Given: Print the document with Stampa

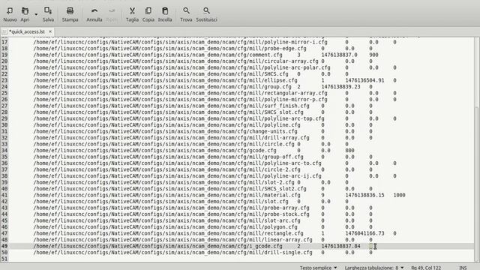Looking at the screenshot, I should pos(70,14).
